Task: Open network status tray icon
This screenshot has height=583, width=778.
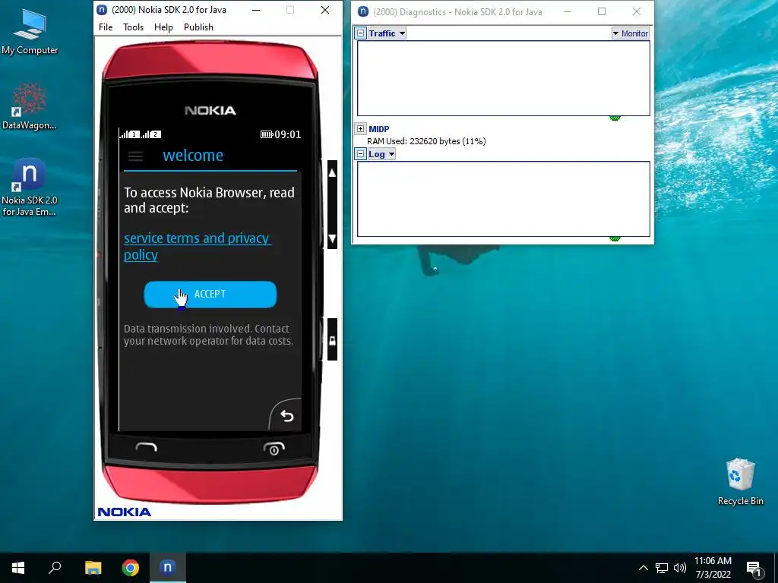Action: [x=662, y=568]
